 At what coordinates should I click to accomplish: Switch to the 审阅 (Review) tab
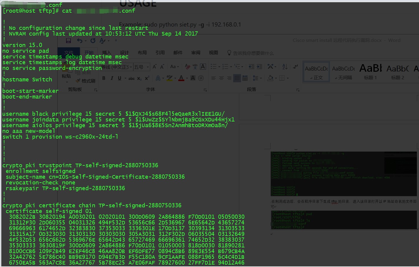point(196,53)
